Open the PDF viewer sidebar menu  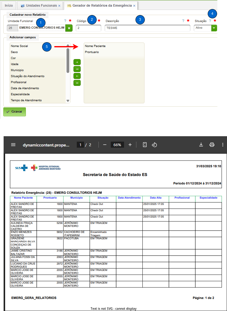click(x=13, y=145)
